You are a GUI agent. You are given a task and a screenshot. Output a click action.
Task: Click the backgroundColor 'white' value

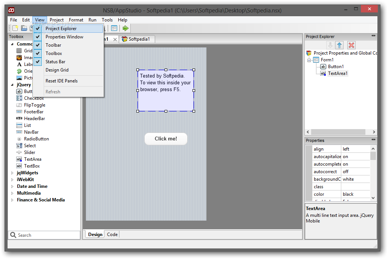(x=356, y=179)
